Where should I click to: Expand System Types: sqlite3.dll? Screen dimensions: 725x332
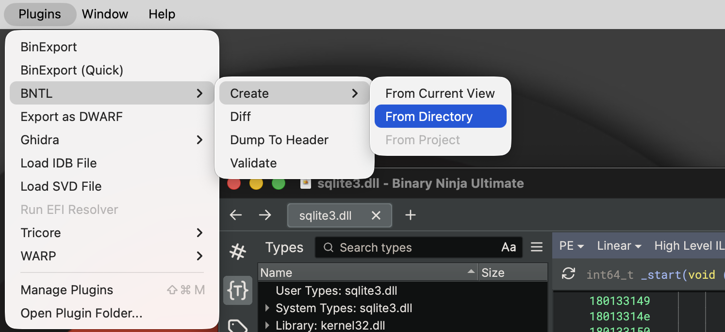click(x=267, y=308)
